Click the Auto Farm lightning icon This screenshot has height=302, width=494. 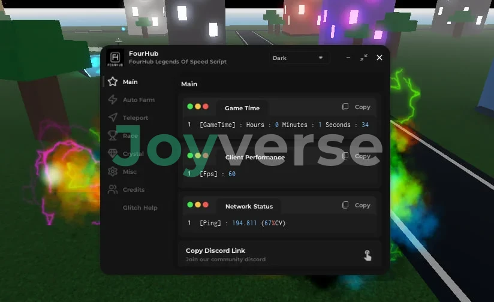click(x=112, y=99)
